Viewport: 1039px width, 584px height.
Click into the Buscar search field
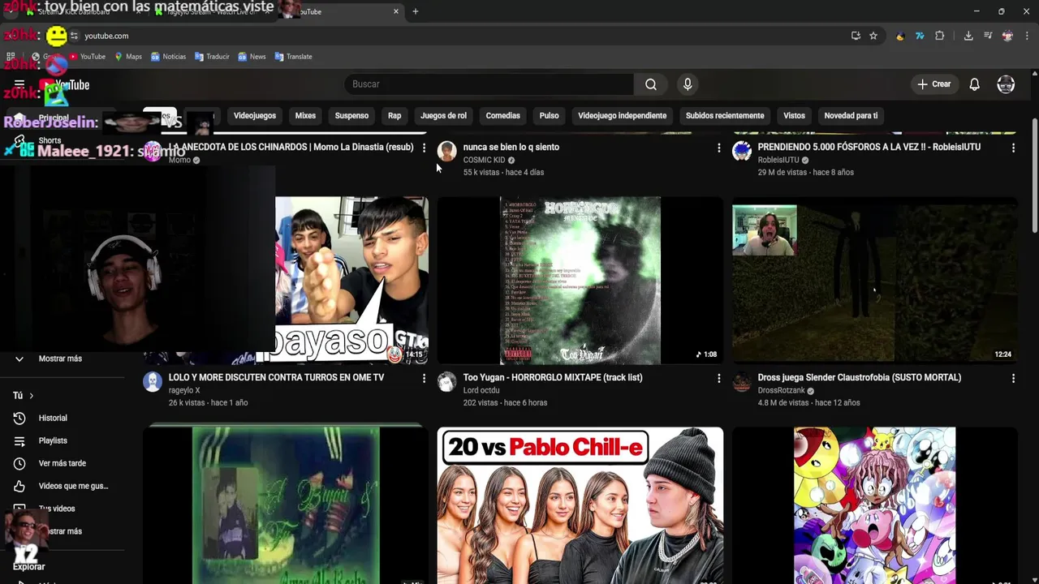[x=489, y=84]
